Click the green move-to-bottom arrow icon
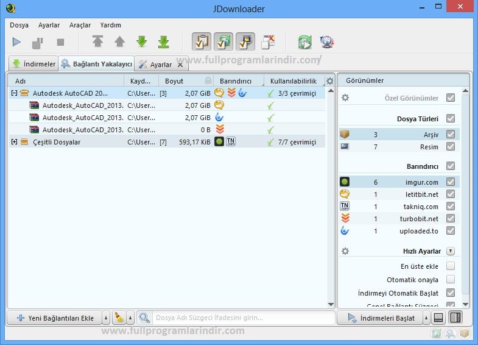Image resolution: width=478 pixels, height=345 pixels. coord(163,42)
